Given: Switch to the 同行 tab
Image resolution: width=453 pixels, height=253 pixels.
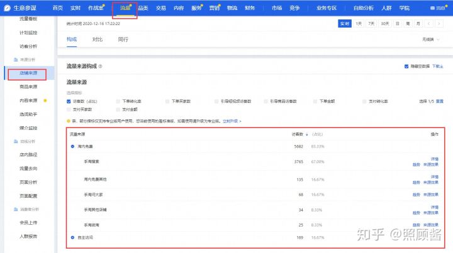Looking at the screenshot, I should tap(123, 40).
